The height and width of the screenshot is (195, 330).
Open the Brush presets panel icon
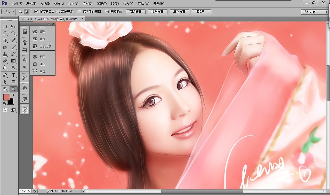(25, 42)
